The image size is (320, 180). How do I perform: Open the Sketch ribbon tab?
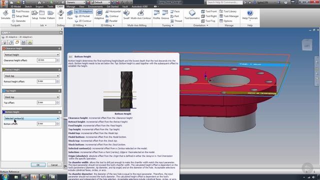pyautogui.click(x=28, y=6)
